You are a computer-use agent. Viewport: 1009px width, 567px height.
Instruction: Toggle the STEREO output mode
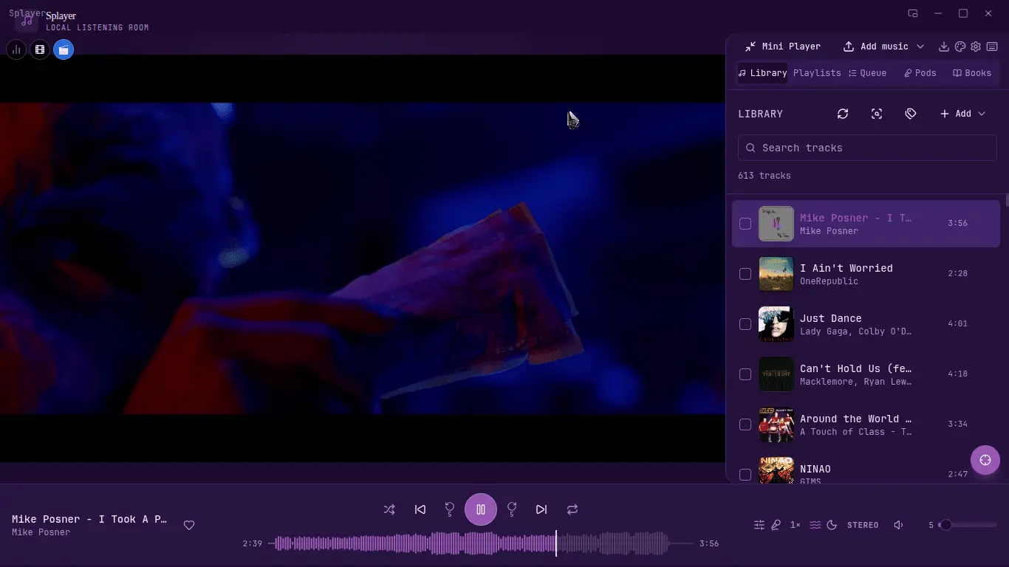tap(863, 525)
